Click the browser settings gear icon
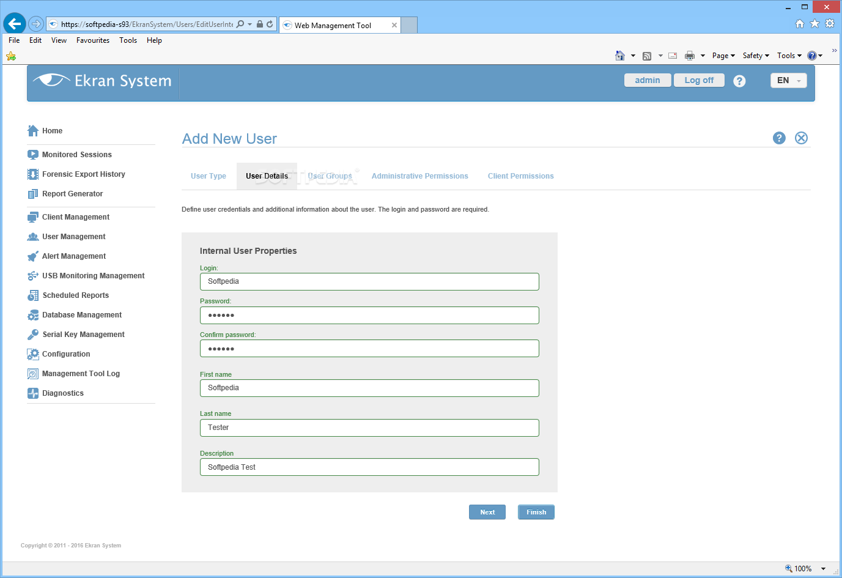Screen dimensions: 842x578 (830, 24)
